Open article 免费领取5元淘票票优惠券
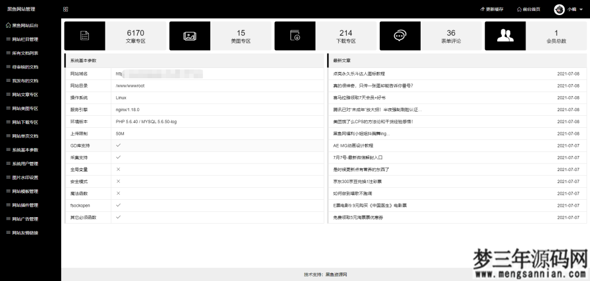The width and height of the screenshot is (590, 281). [358, 218]
